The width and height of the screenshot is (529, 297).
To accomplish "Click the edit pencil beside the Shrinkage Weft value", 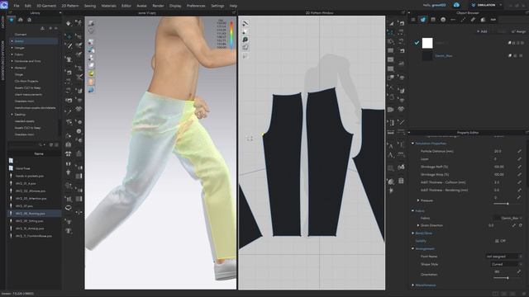I will [x=519, y=167].
